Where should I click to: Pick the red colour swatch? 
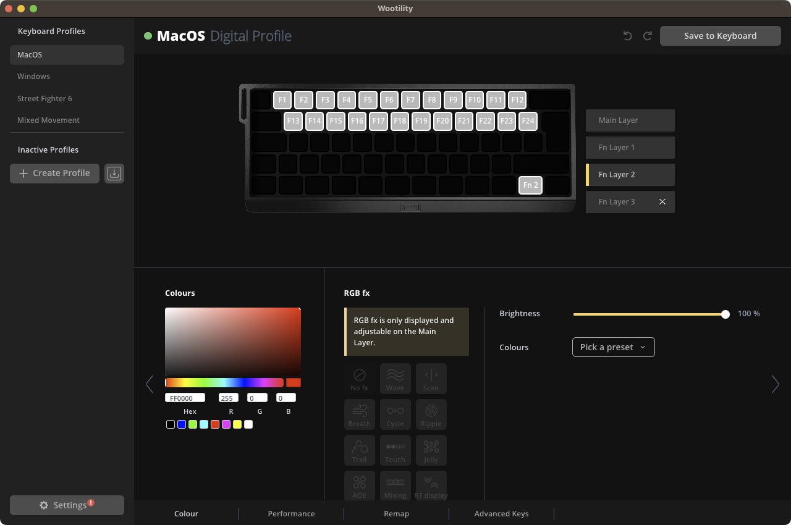point(215,424)
